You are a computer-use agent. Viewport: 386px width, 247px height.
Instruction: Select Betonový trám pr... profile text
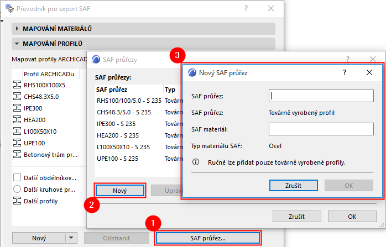tap(50, 155)
